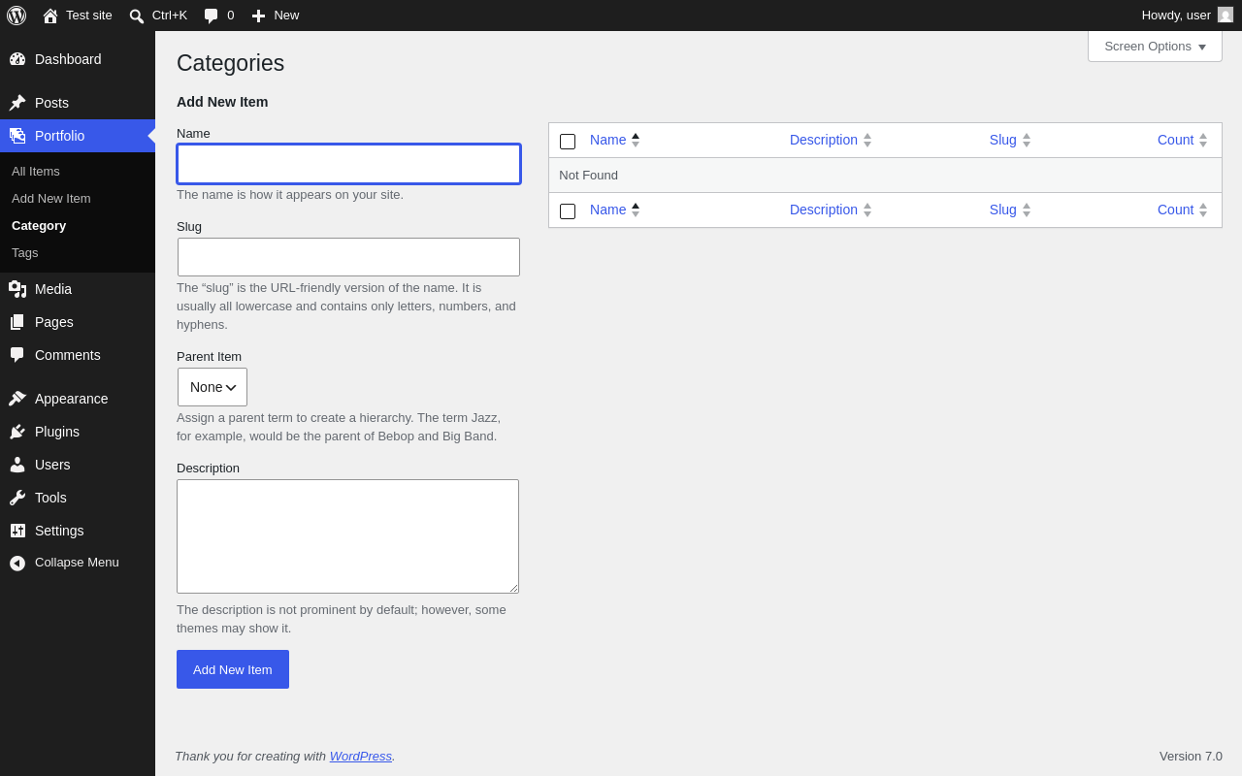
Task: Check the select-all checkbox in the table header
Action: coord(568,142)
